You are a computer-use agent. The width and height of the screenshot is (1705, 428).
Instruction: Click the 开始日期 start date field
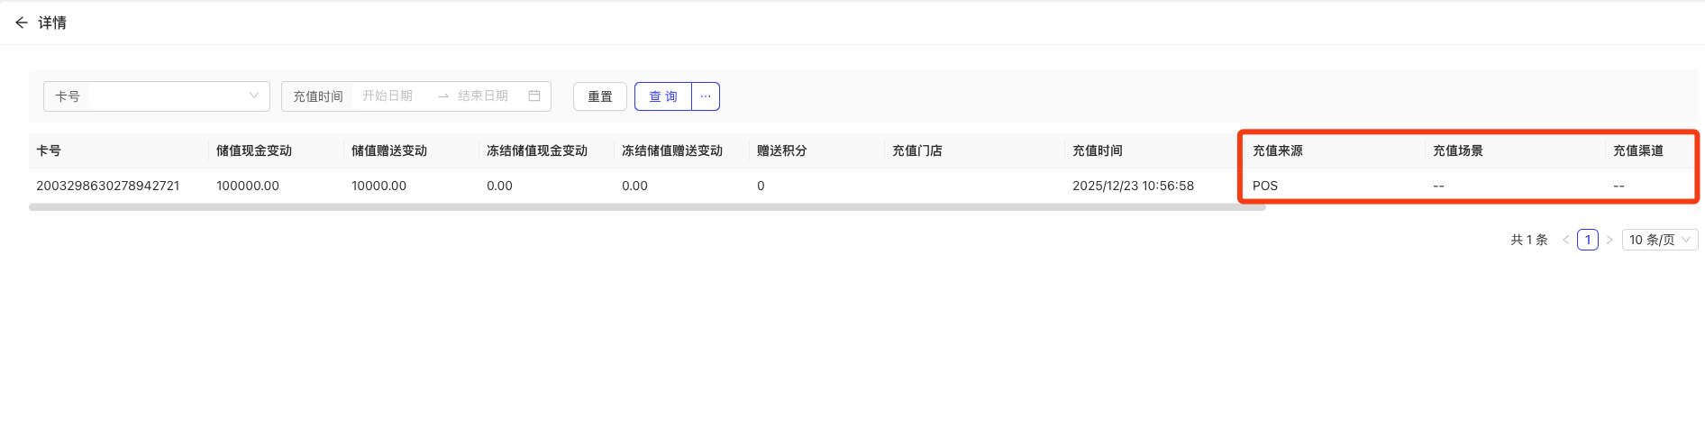pyautogui.click(x=387, y=96)
